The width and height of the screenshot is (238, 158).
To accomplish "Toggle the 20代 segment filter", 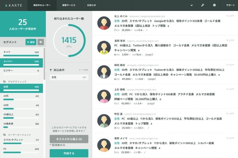I will (x=21, y=98).
